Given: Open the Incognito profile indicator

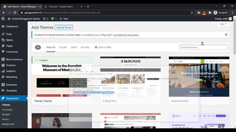Looking at the screenshot, I should [x=221, y=13].
